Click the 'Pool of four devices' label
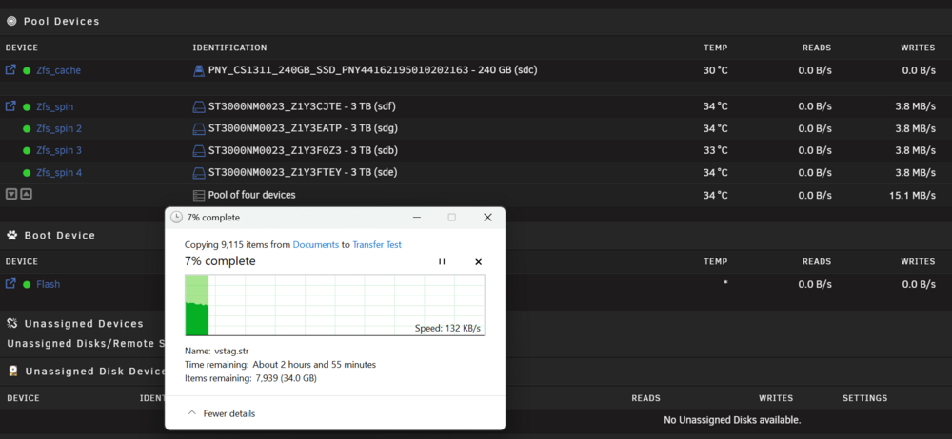 (x=252, y=195)
